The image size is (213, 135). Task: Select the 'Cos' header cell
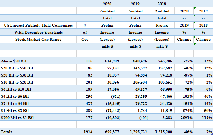(x=85, y=39)
